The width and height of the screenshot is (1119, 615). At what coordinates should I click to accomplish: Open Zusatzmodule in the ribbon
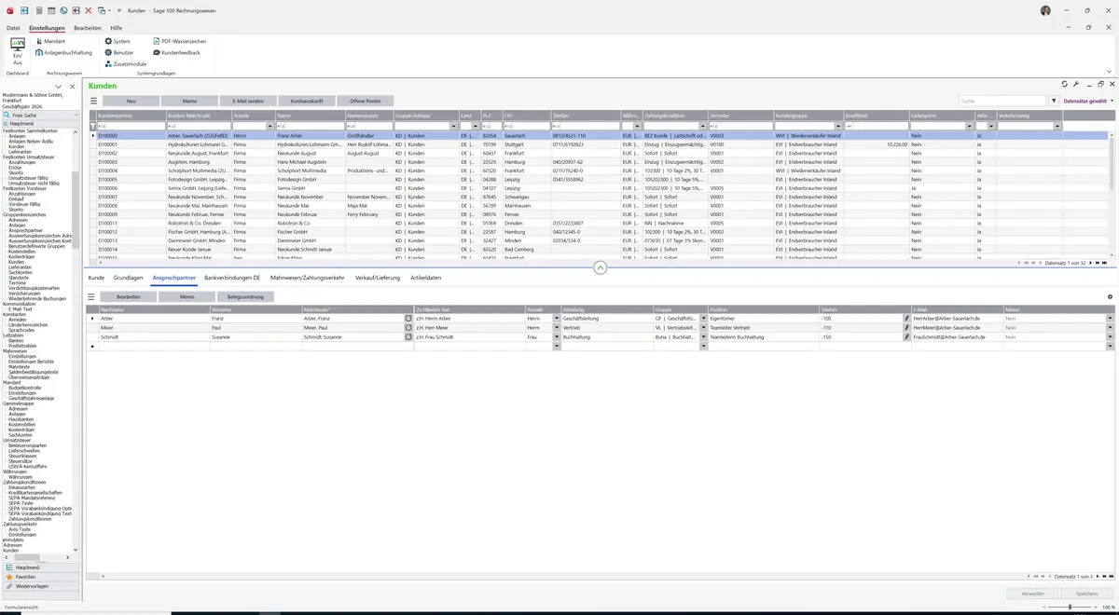126,63
